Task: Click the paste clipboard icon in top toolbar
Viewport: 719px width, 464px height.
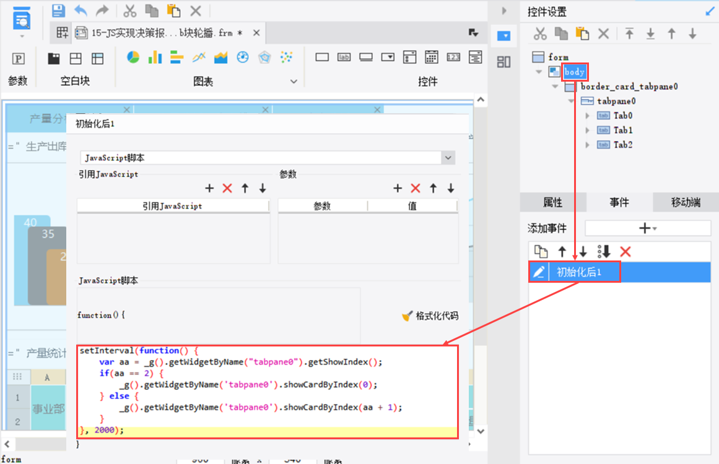Action: pos(173,10)
